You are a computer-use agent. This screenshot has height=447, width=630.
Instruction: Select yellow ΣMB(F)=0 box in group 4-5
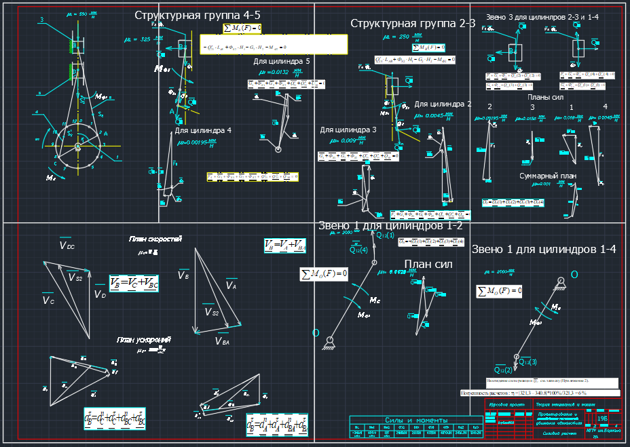242,28
